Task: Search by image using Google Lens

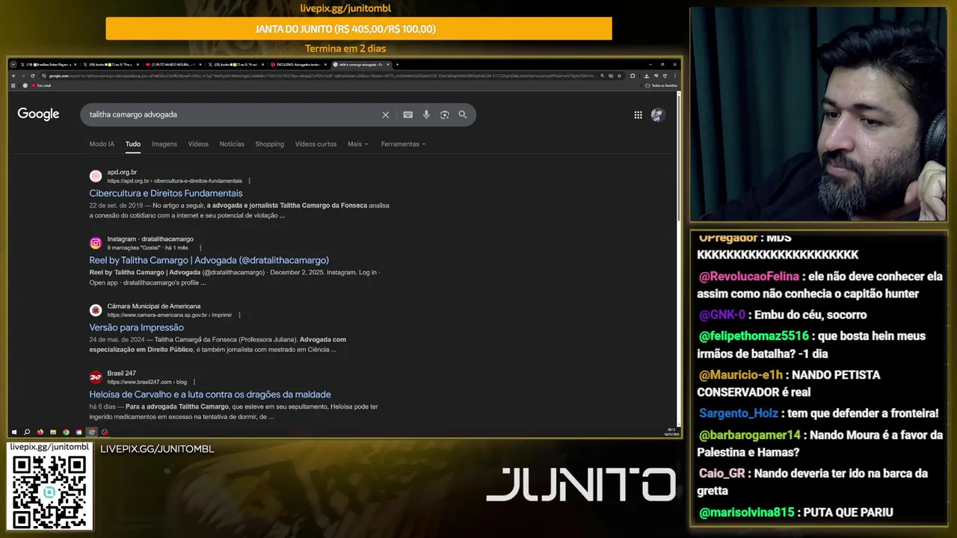Action: tap(445, 114)
